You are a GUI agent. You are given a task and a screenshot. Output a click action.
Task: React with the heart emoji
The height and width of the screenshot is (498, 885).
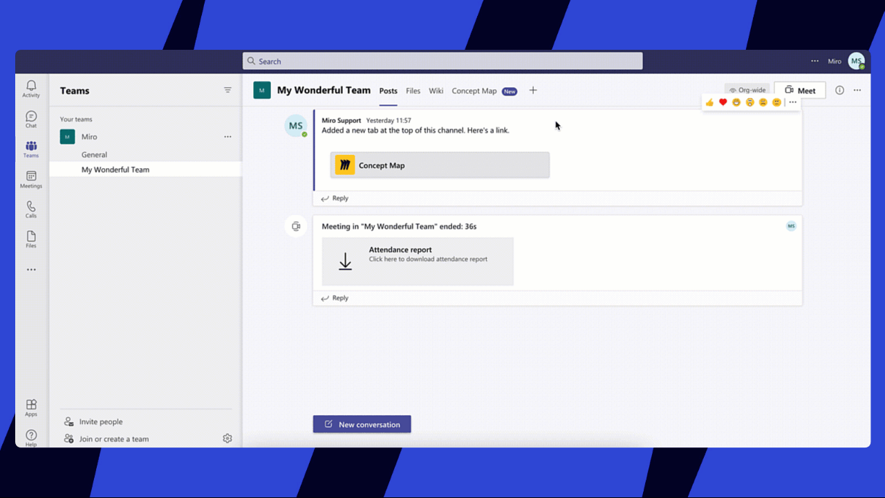(x=723, y=102)
